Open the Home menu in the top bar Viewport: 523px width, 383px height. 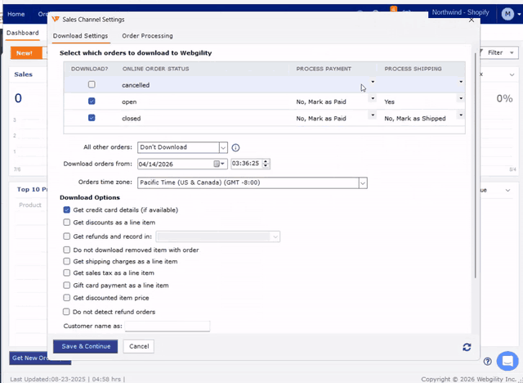pyautogui.click(x=16, y=14)
